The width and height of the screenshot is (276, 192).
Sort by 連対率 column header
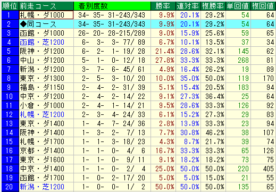point(188,6)
